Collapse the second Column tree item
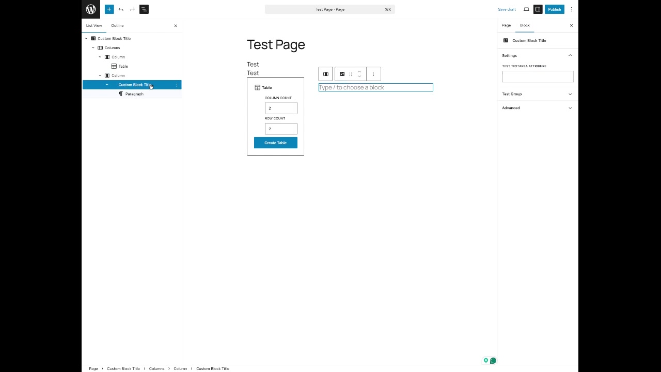661x372 pixels. pos(100,75)
